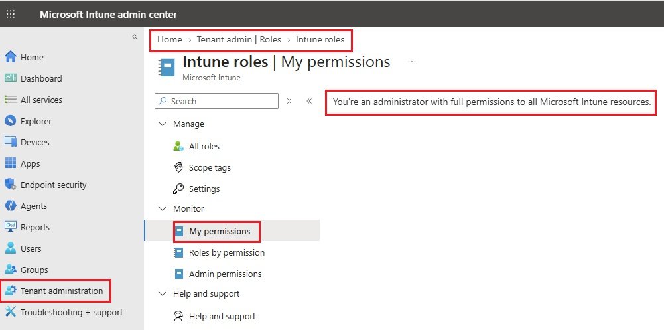This screenshot has width=664, height=330.
Task: Open Tenant administration
Action: point(62,291)
